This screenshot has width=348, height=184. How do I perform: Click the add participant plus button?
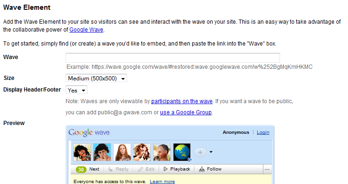[200, 152]
